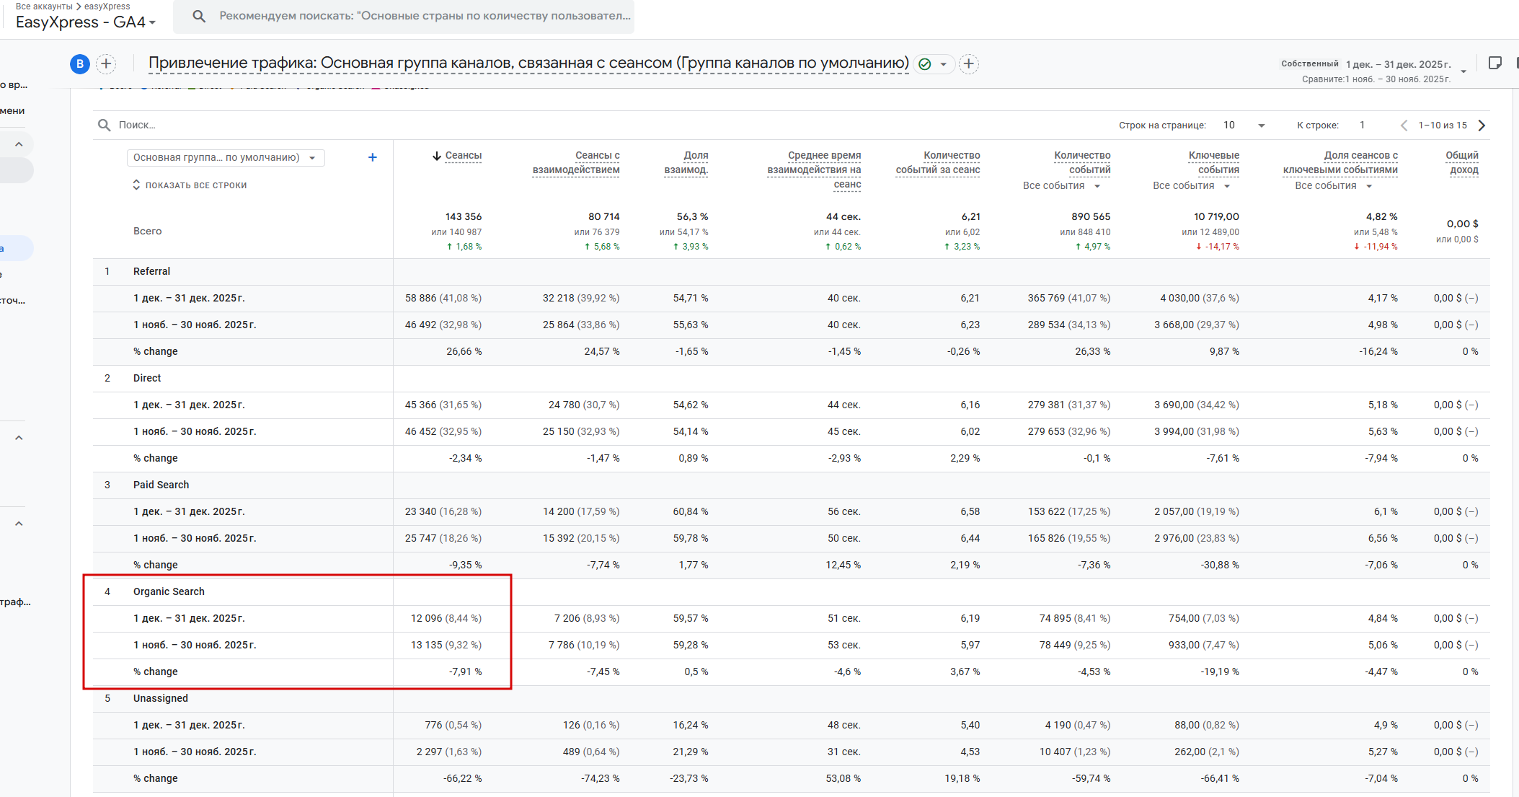The image size is (1519, 797).
Task: Click the search magnifier in the top bar
Action: point(199,16)
